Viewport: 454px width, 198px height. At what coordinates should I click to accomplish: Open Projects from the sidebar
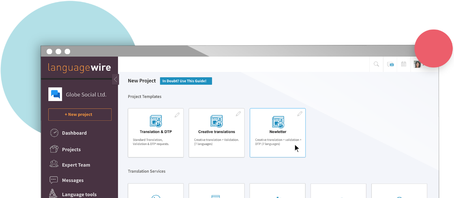coord(71,150)
